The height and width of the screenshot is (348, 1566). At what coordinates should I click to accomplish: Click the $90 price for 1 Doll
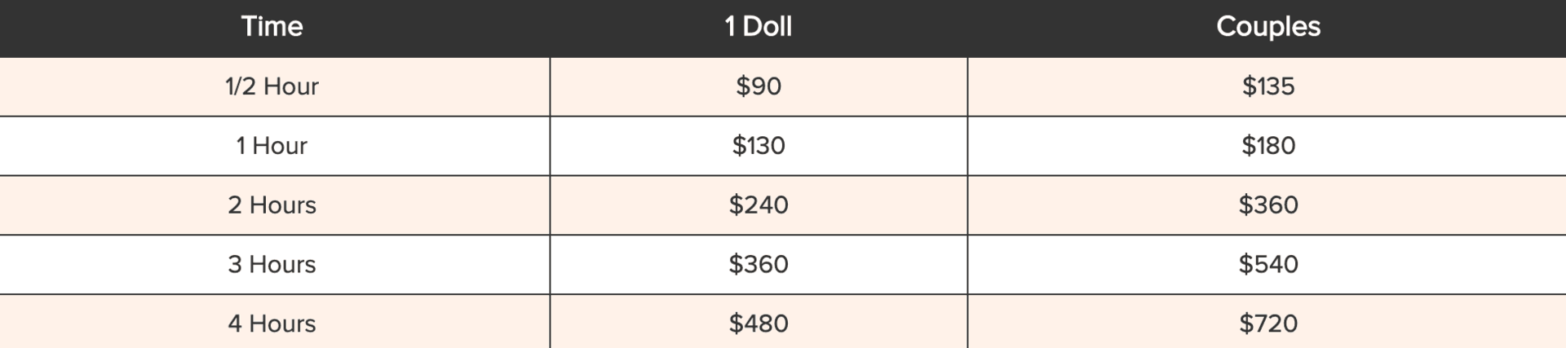pyautogui.click(x=759, y=86)
